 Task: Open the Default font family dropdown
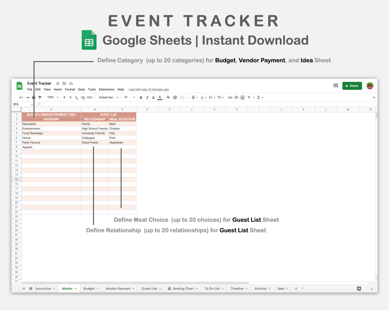click(x=108, y=97)
